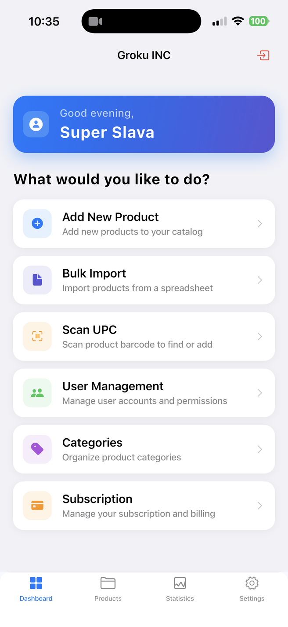Expand the Subscription row chevron

[x=259, y=505]
